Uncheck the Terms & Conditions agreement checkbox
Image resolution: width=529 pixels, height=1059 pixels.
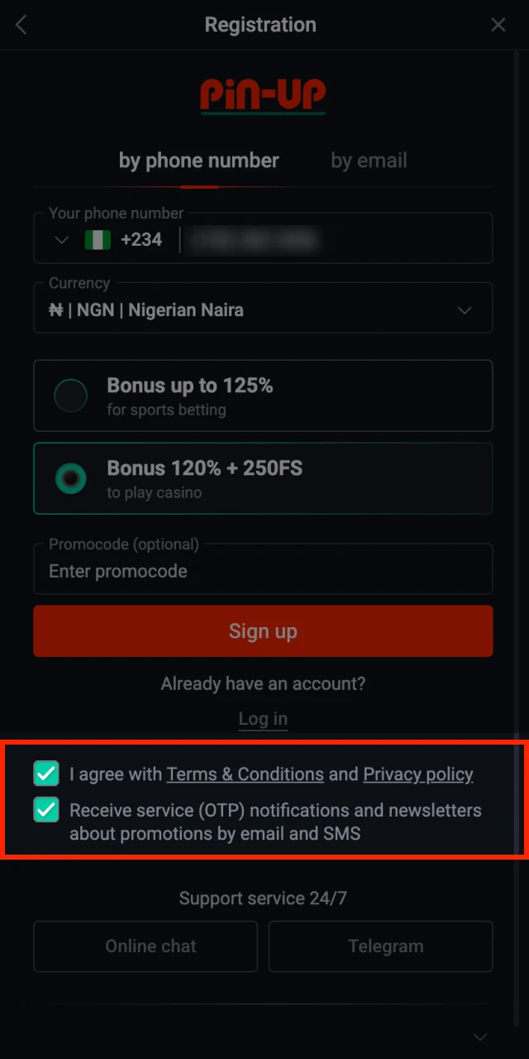(46, 774)
